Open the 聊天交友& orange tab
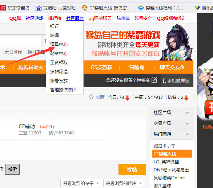This screenshot has width=213, height=188. tap(172, 67)
